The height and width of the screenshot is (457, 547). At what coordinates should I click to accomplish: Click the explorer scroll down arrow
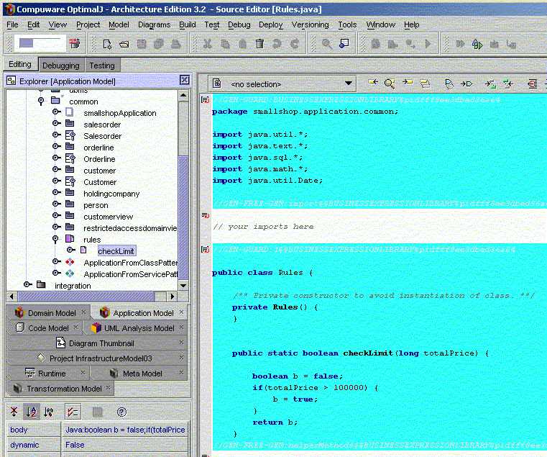(x=183, y=286)
